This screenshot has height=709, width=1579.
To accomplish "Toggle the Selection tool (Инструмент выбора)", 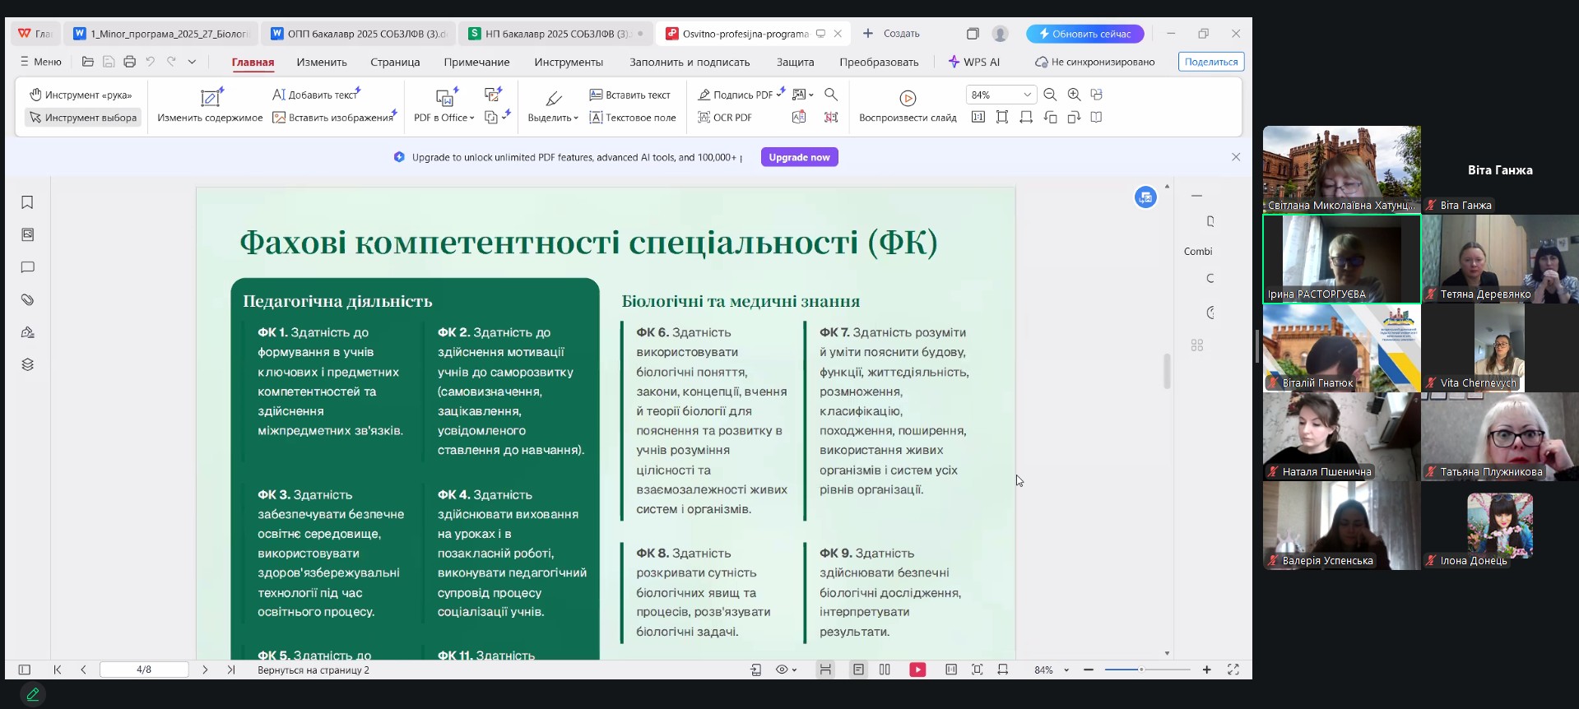I will [x=83, y=118].
